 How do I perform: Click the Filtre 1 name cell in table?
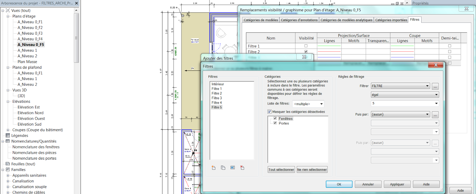[271, 46]
